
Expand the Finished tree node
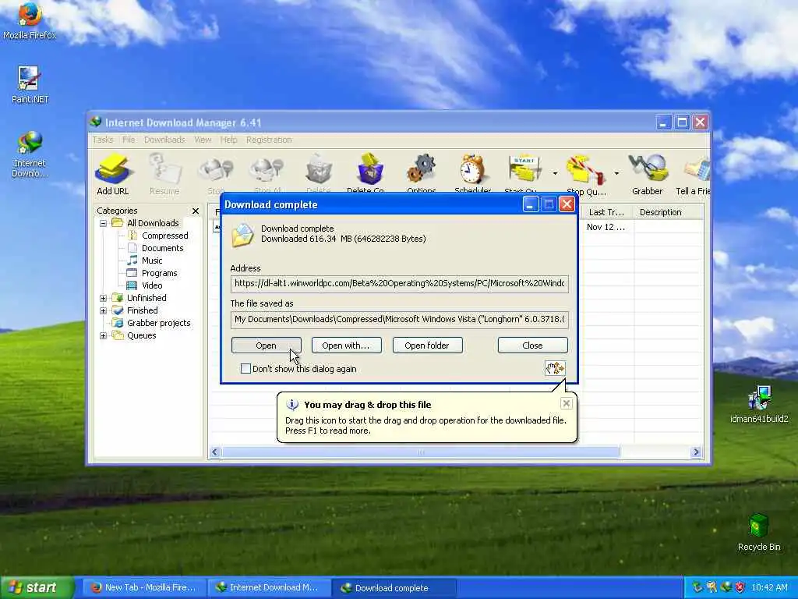point(104,310)
